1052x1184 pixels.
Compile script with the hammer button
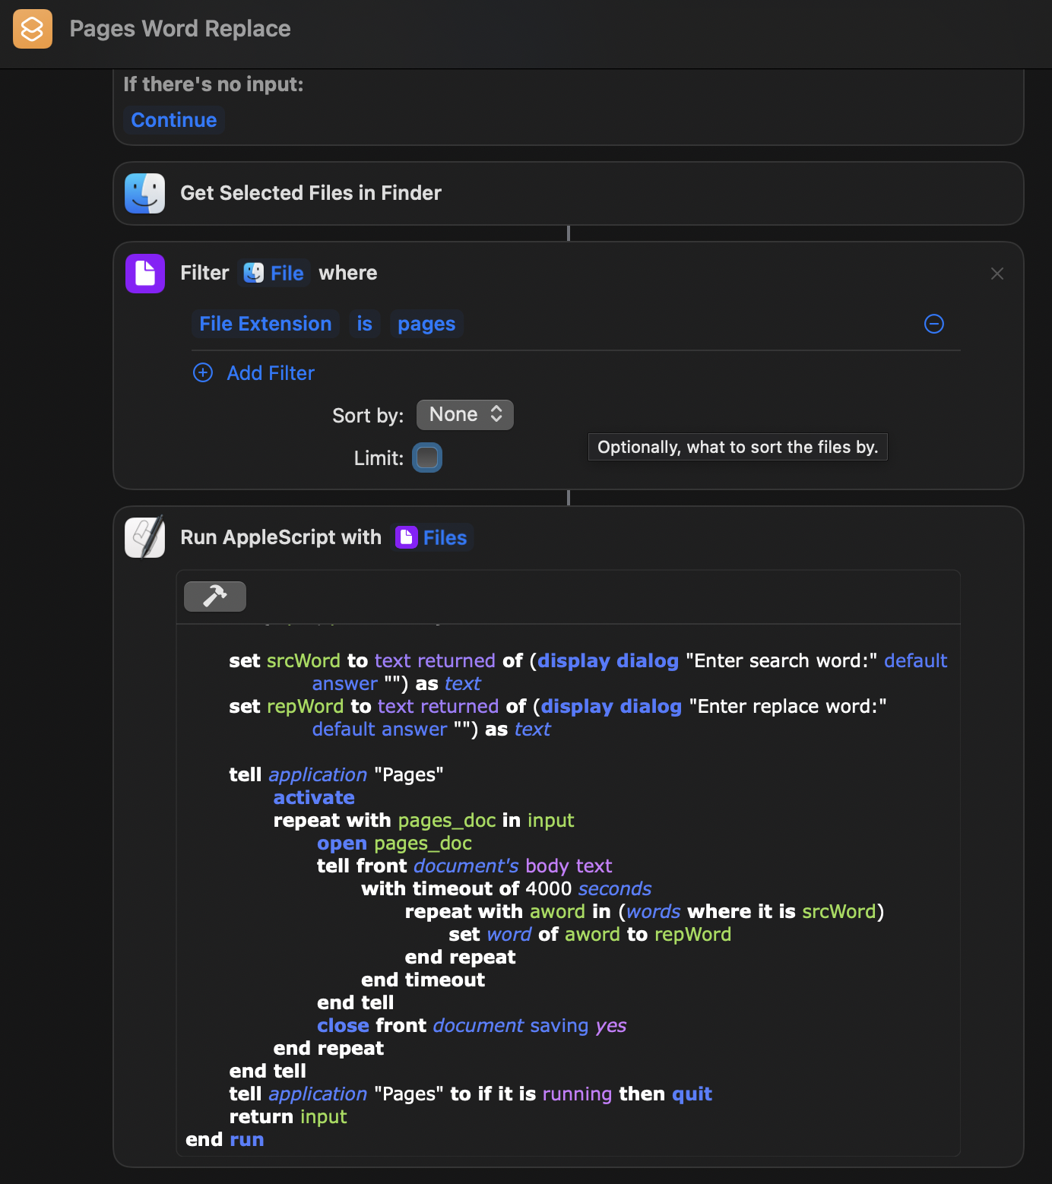pos(215,597)
